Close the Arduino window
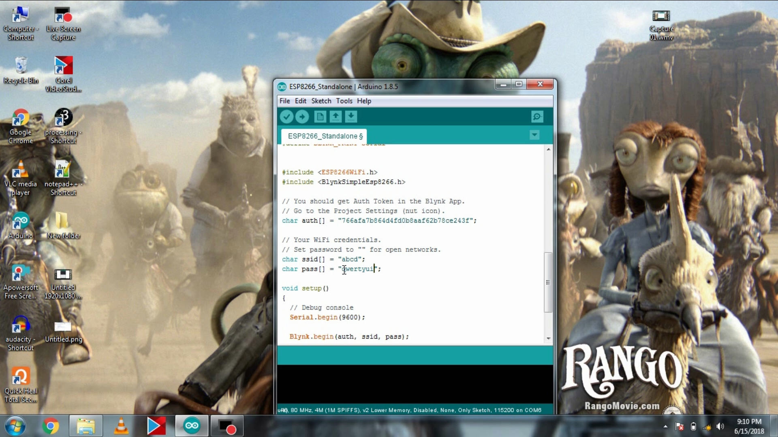The image size is (778, 437). (540, 84)
